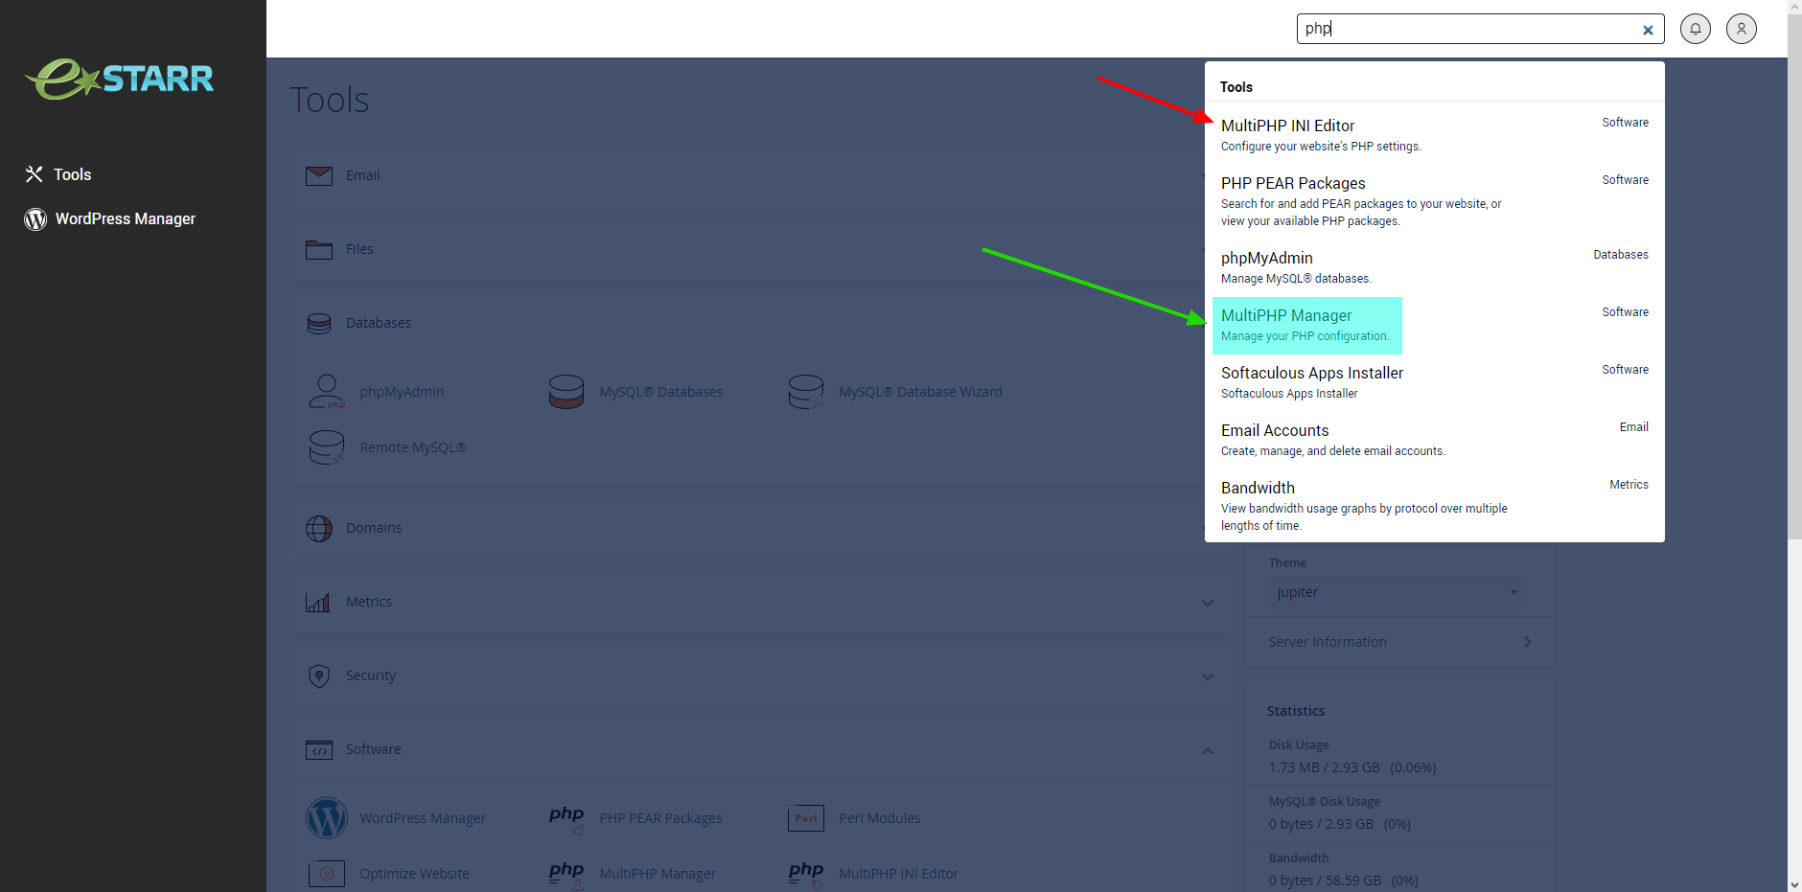Open Server Information link
Screen dimensions: 1802x892
pyautogui.click(x=1328, y=642)
